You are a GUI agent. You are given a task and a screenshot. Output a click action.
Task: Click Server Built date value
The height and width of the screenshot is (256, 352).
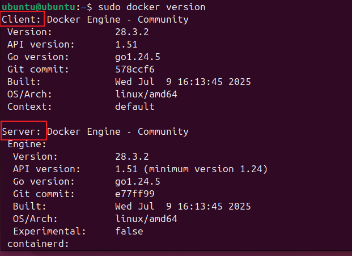(x=183, y=206)
